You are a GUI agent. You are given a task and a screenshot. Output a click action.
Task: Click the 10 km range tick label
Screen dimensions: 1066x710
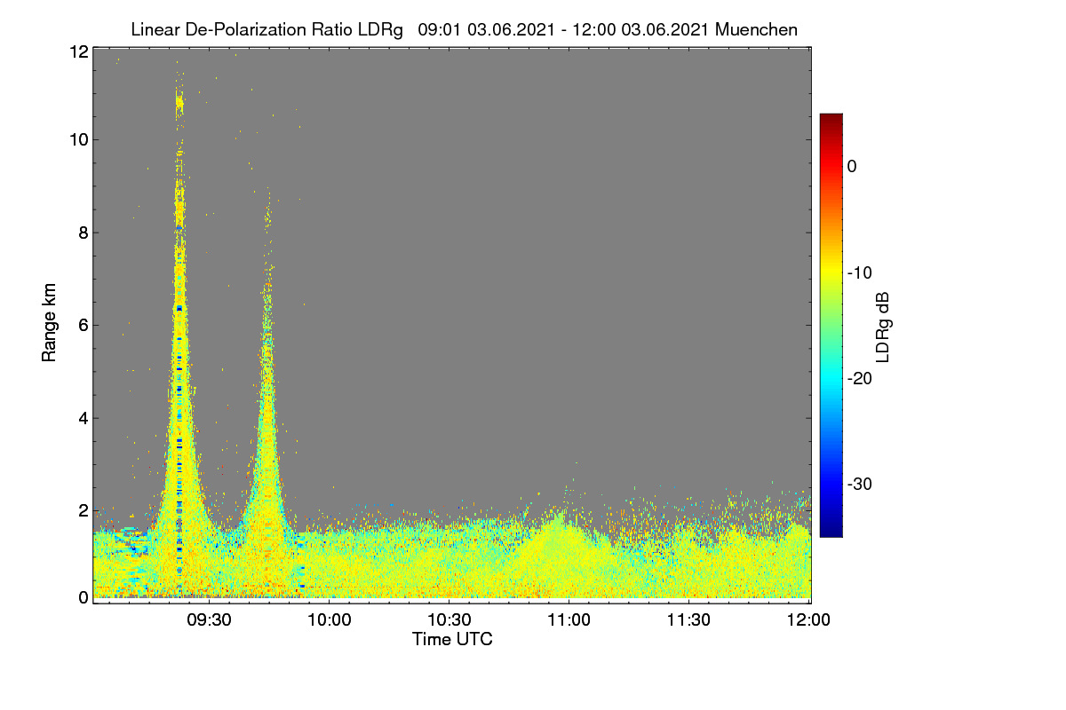pos(78,139)
